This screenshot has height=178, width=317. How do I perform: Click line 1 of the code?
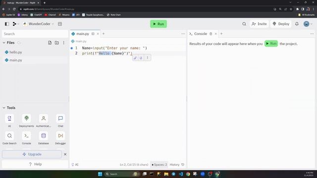click(114, 48)
